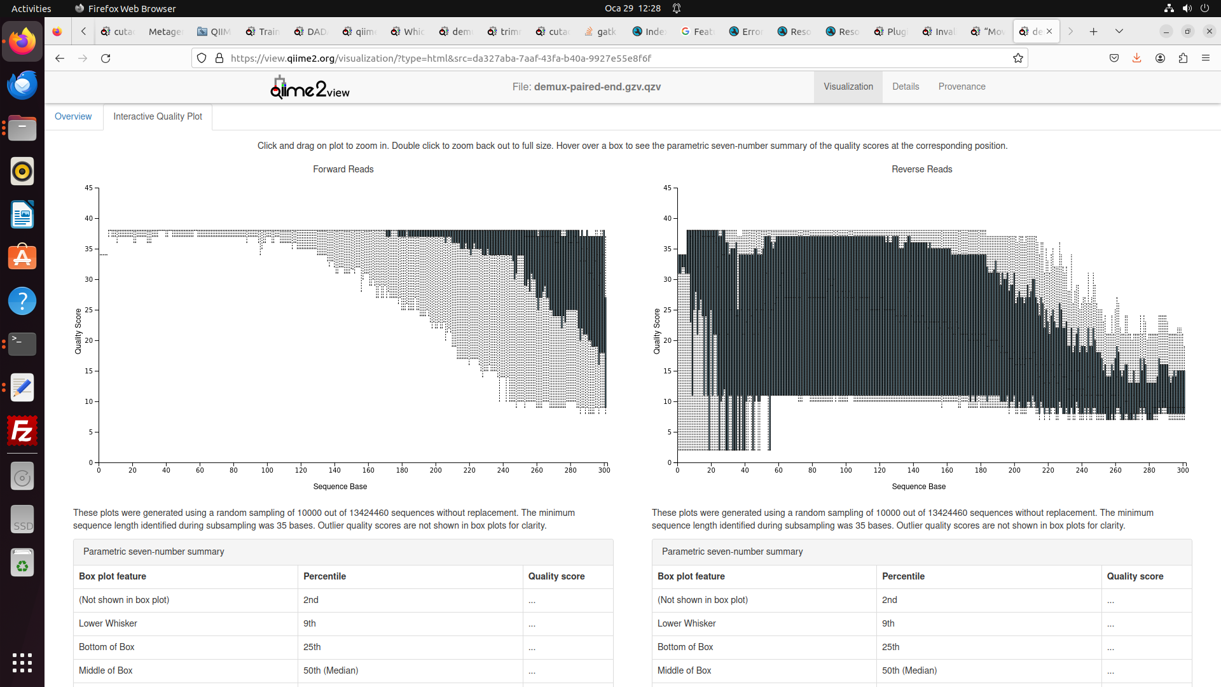Open the Provenance tab
Image resolution: width=1221 pixels, height=687 pixels.
coord(962,87)
